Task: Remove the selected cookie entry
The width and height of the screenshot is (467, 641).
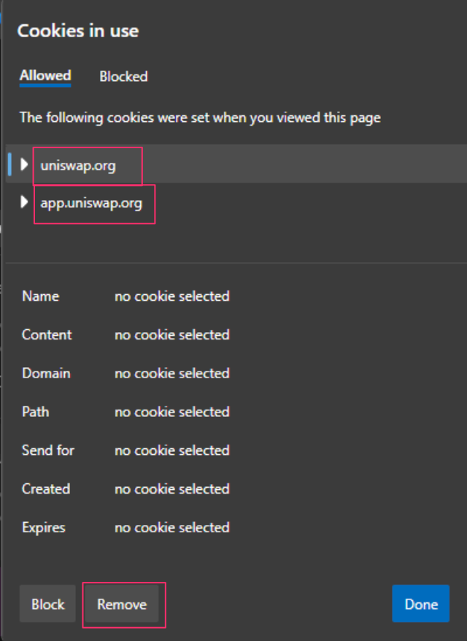Action: tap(122, 604)
